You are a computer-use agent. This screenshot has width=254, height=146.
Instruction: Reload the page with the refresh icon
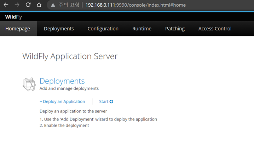point(28,5)
